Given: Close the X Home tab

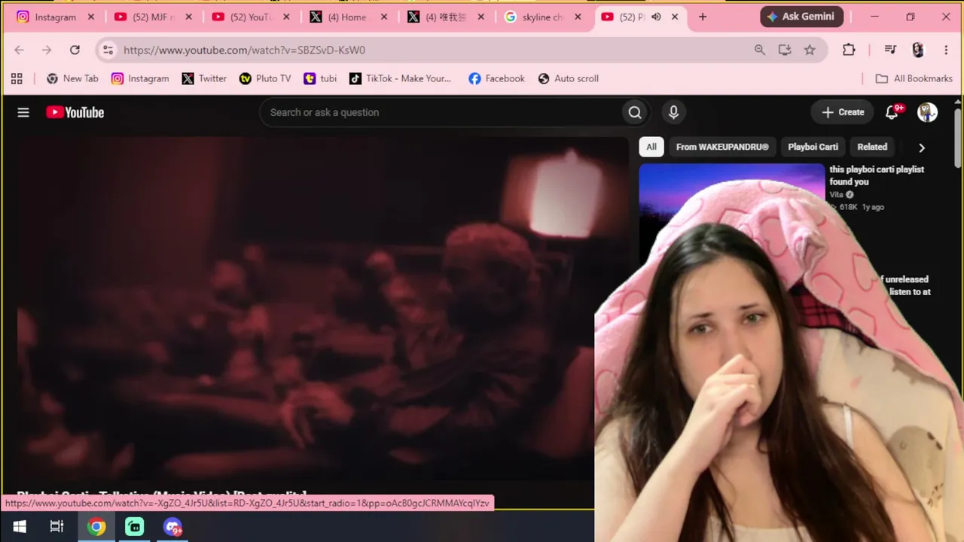Looking at the screenshot, I should pos(383,17).
